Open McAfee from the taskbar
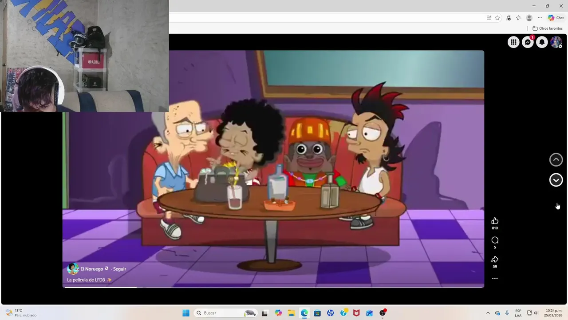 356,313
